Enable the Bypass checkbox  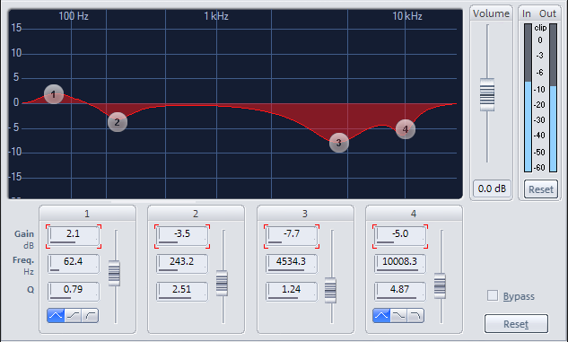[493, 295]
